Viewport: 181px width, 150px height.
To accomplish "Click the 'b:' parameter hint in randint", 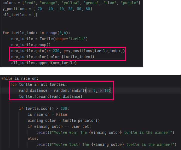I will tap(101, 91).
